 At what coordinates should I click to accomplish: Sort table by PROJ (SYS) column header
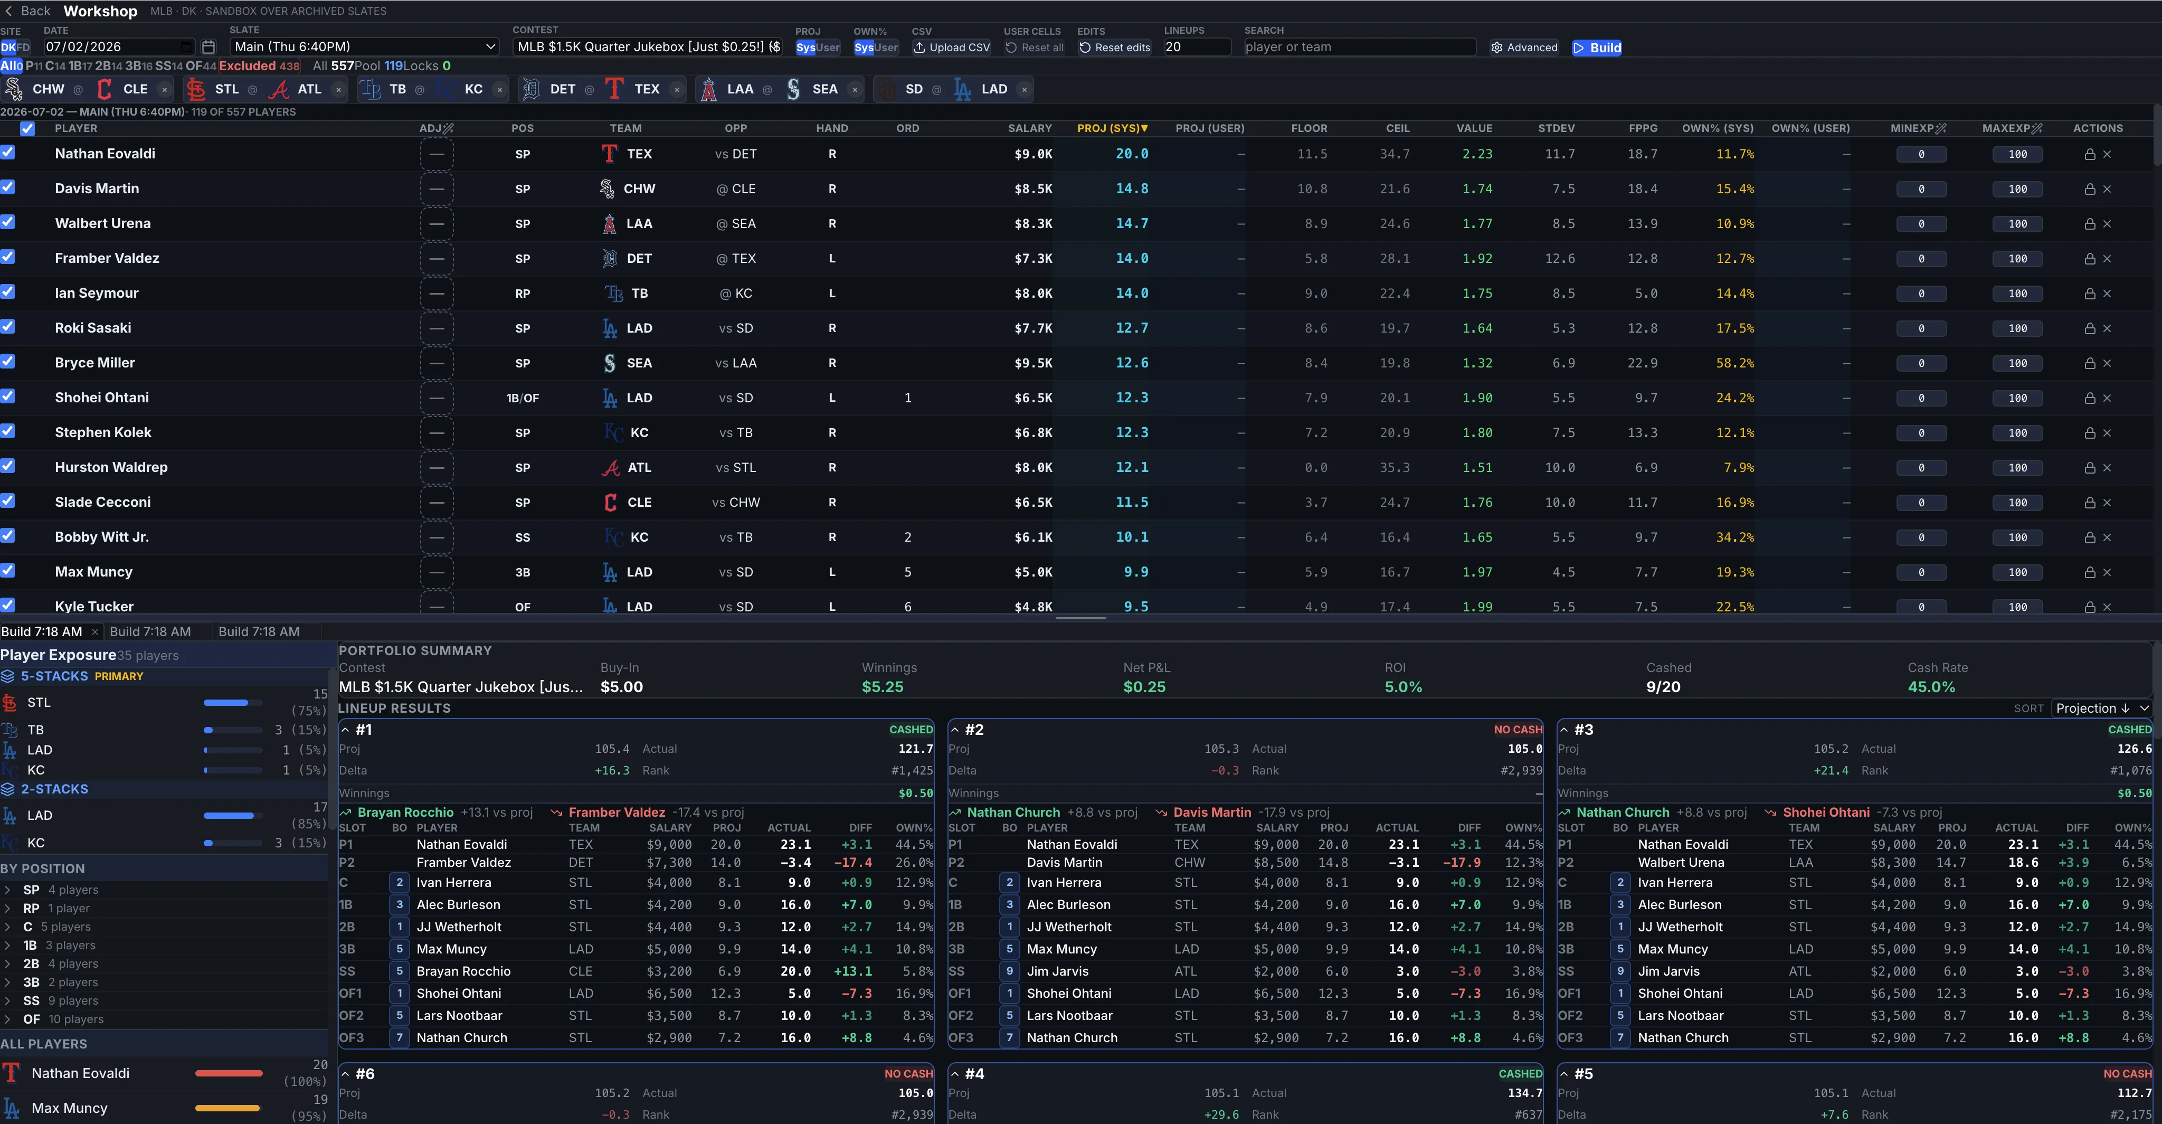pyautogui.click(x=1112, y=128)
